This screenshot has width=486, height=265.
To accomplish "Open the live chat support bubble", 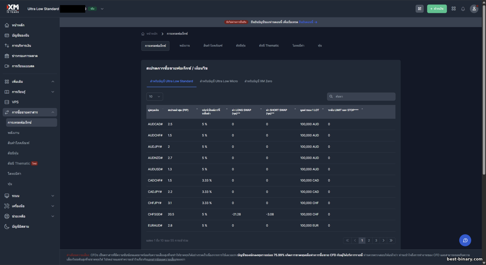I will (x=465, y=240).
